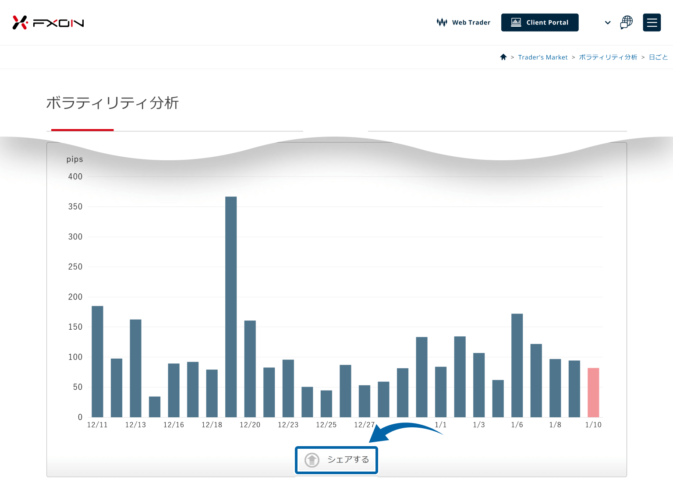Click the FXON logo
This screenshot has width=673, height=486.
point(48,22)
